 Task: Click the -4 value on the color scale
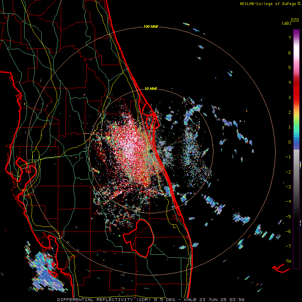click(288, 202)
